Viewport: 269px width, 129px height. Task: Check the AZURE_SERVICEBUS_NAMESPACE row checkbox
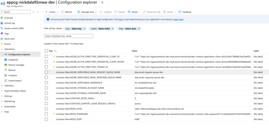pos(46,83)
